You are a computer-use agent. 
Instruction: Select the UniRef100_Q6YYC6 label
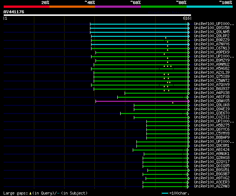click(212, 130)
